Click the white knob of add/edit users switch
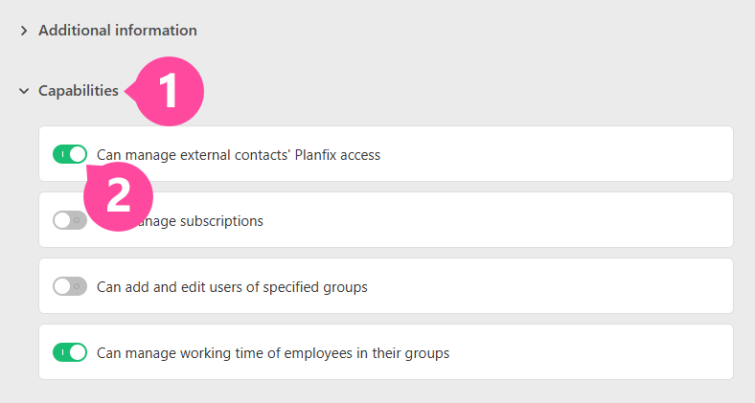 click(x=62, y=286)
